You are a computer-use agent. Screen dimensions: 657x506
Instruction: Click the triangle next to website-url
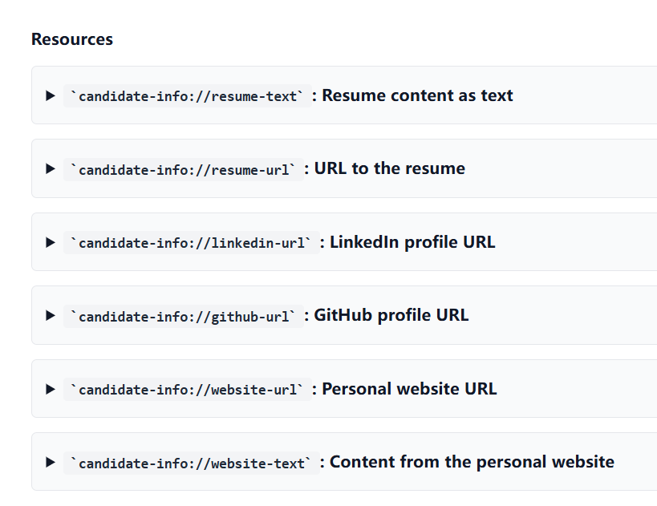pyautogui.click(x=50, y=389)
